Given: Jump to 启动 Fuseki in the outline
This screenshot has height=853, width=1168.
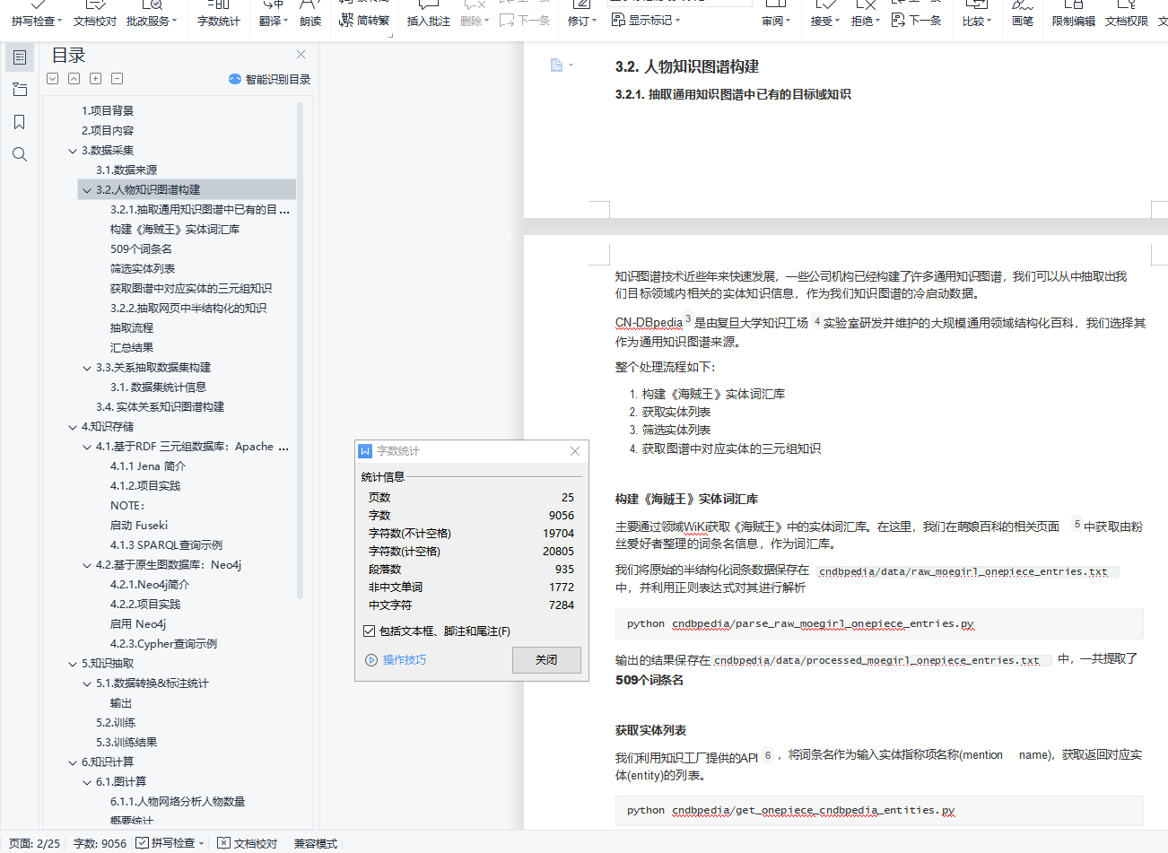Looking at the screenshot, I should point(139,526).
